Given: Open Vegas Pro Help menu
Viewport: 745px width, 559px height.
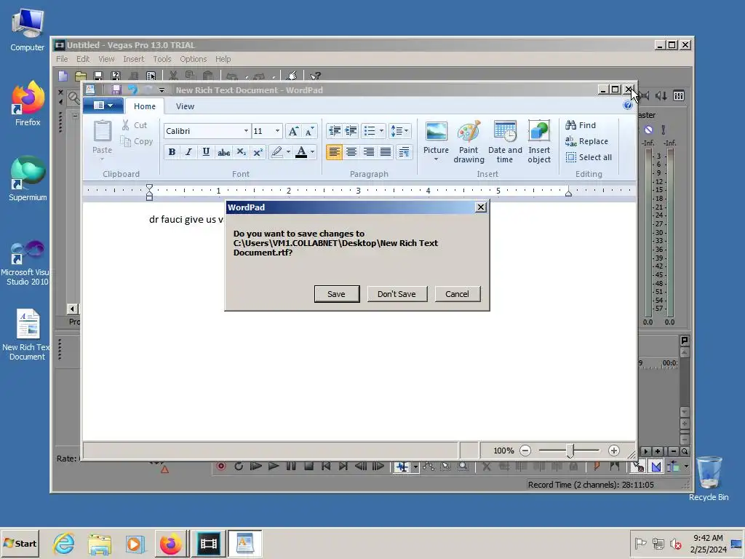Looking at the screenshot, I should coord(223,59).
